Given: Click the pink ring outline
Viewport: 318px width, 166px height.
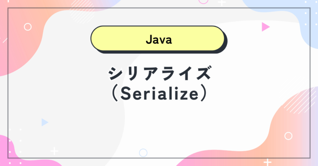Looking at the screenshot, I should (203, 1).
